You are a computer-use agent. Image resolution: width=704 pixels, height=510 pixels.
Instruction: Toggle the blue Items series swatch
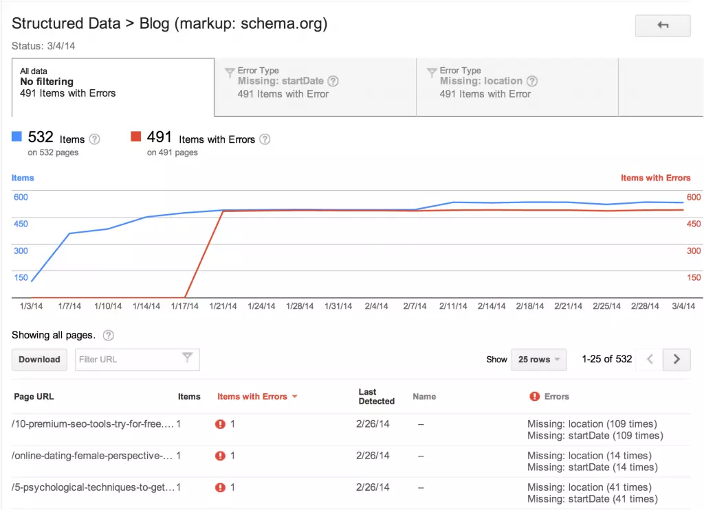click(x=16, y=136)
